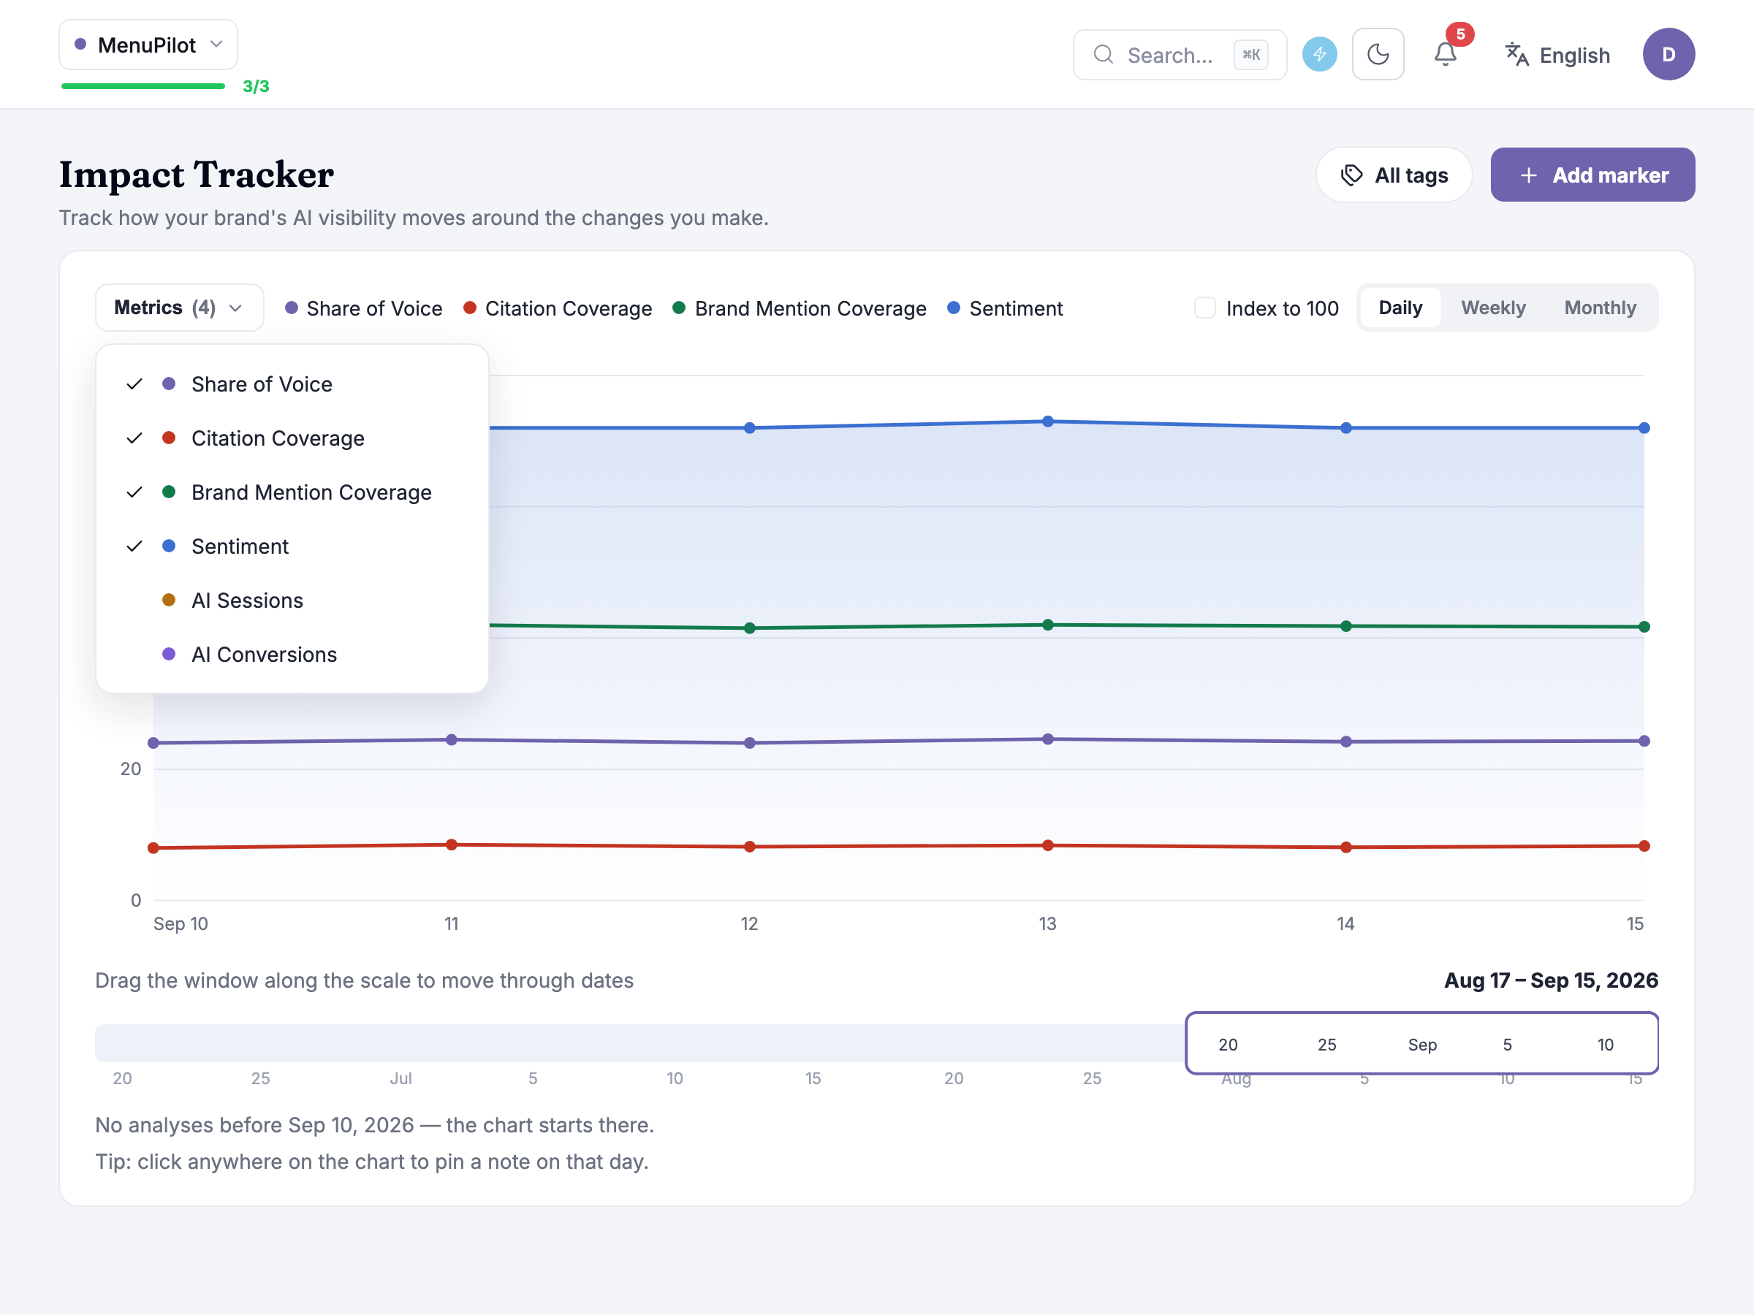This screenshot has width=1754, height=1315.
Task: Click the Aug 17 – Sep 15, 2026 range text
Action: pos(1550,980)
